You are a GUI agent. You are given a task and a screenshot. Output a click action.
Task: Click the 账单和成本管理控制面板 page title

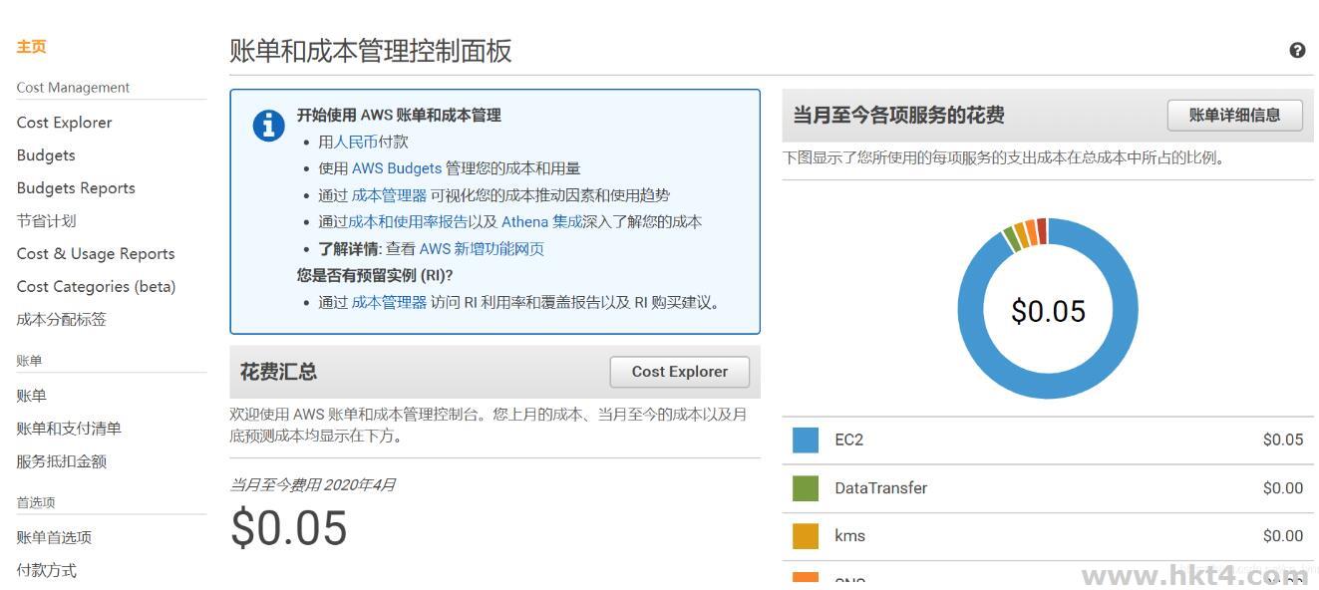click(371, 51)
